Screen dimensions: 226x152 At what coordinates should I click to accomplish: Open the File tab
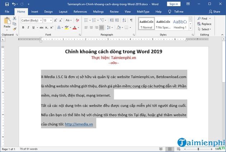click(x=7, y=12)
